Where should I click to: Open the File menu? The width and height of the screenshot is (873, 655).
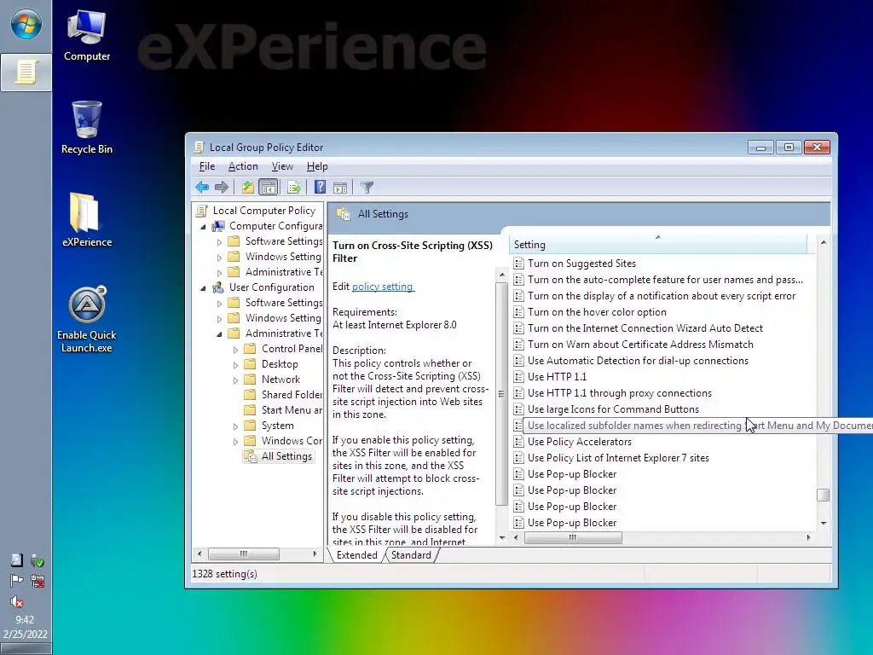206,166
